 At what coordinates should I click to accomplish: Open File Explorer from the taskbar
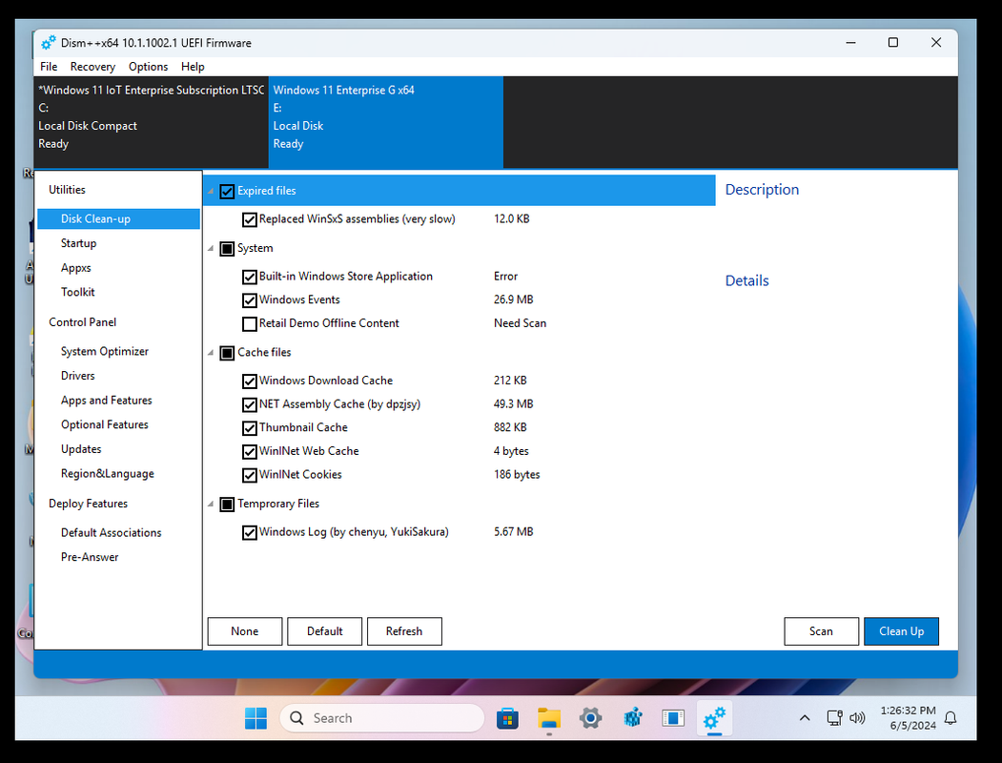[x=549, y=718]
